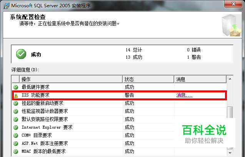Click the 系统配置检查 heading
The image size is (245, 157).
tap(28, 17)
